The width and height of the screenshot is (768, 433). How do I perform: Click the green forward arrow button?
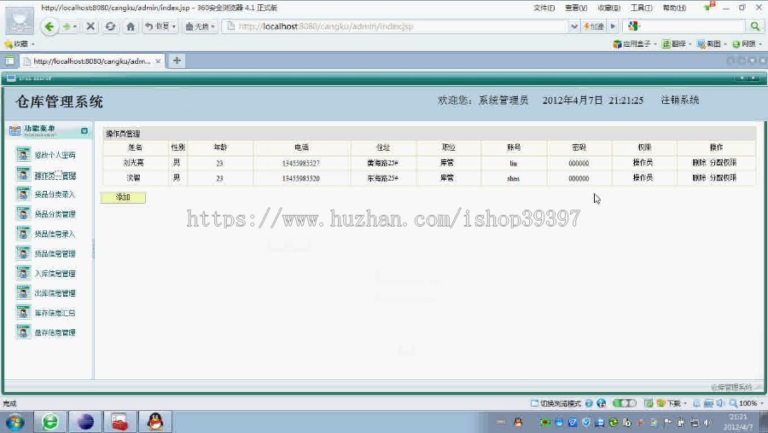tap(66, 26)
